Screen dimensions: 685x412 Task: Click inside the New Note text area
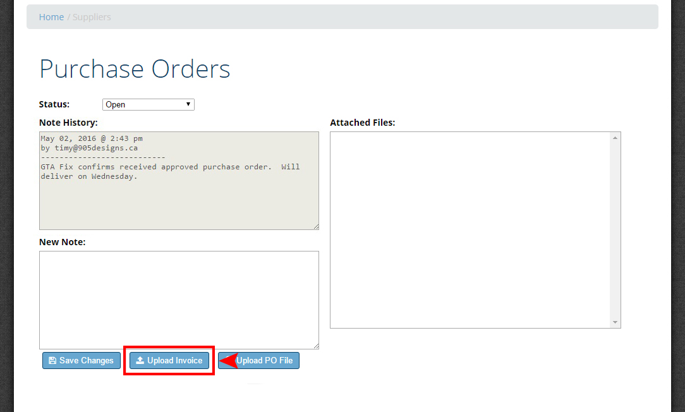(x=179, y=300)
